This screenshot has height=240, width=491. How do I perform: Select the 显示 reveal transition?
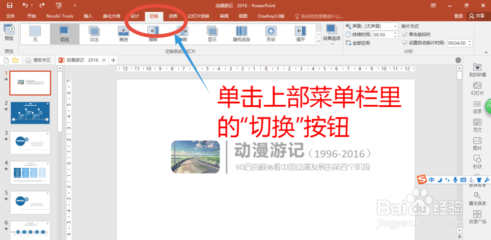click(x=212, y=34)
